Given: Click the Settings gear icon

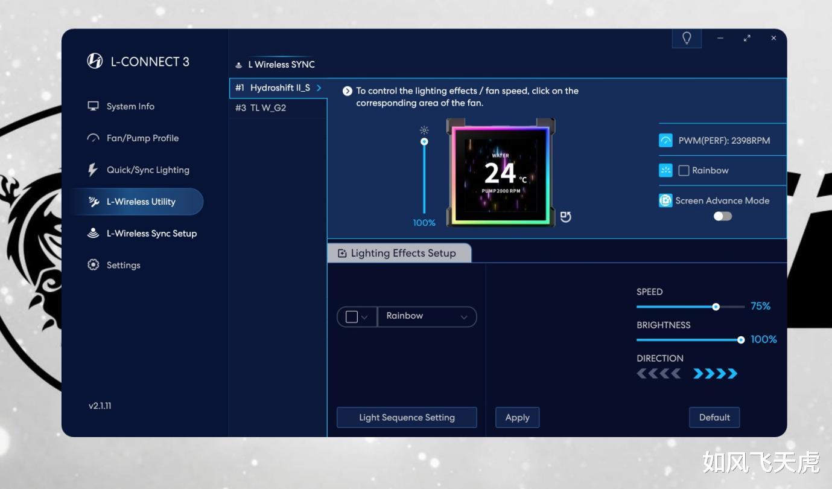Looking at the screenshot, I should point(93,265).
